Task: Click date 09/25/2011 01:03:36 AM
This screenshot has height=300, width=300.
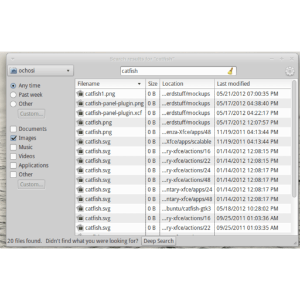Action: 247,218
